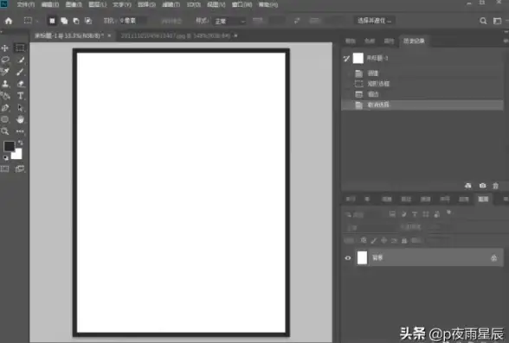The width and height of the screenshot is (509, 343).
Task: Expand extra tools three-dots button
Action: pyautogui.click(x=20, y=131)
